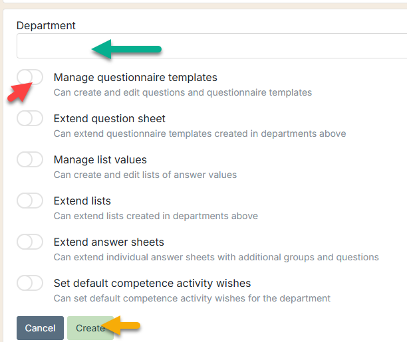Click the Extend lists label text
This screenshot has height=342, width=407.
[x=82, y=201]
